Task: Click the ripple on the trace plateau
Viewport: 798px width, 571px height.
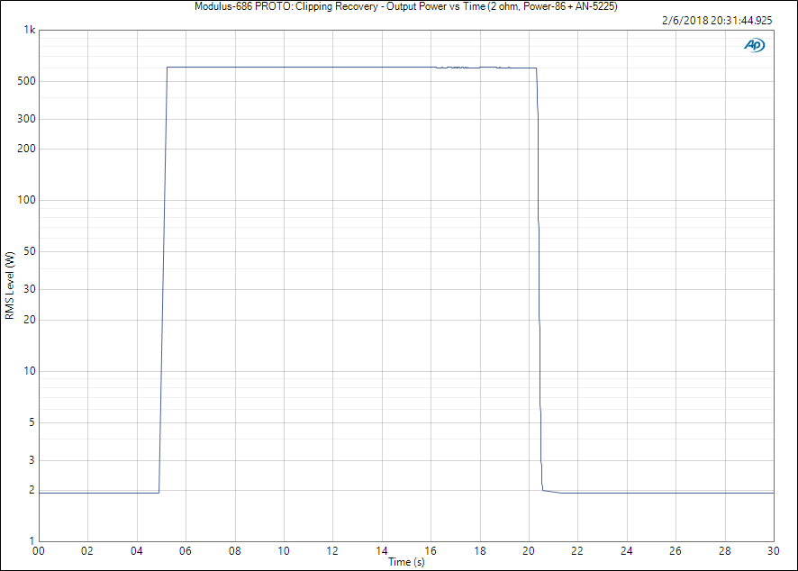Action: tap(472, 68)
